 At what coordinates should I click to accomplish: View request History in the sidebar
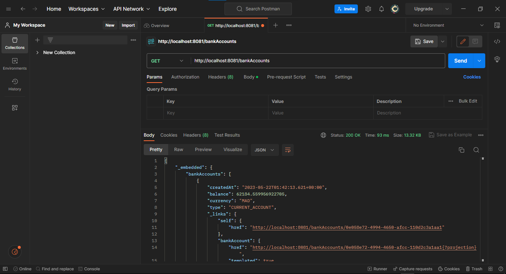coord(14,85)
